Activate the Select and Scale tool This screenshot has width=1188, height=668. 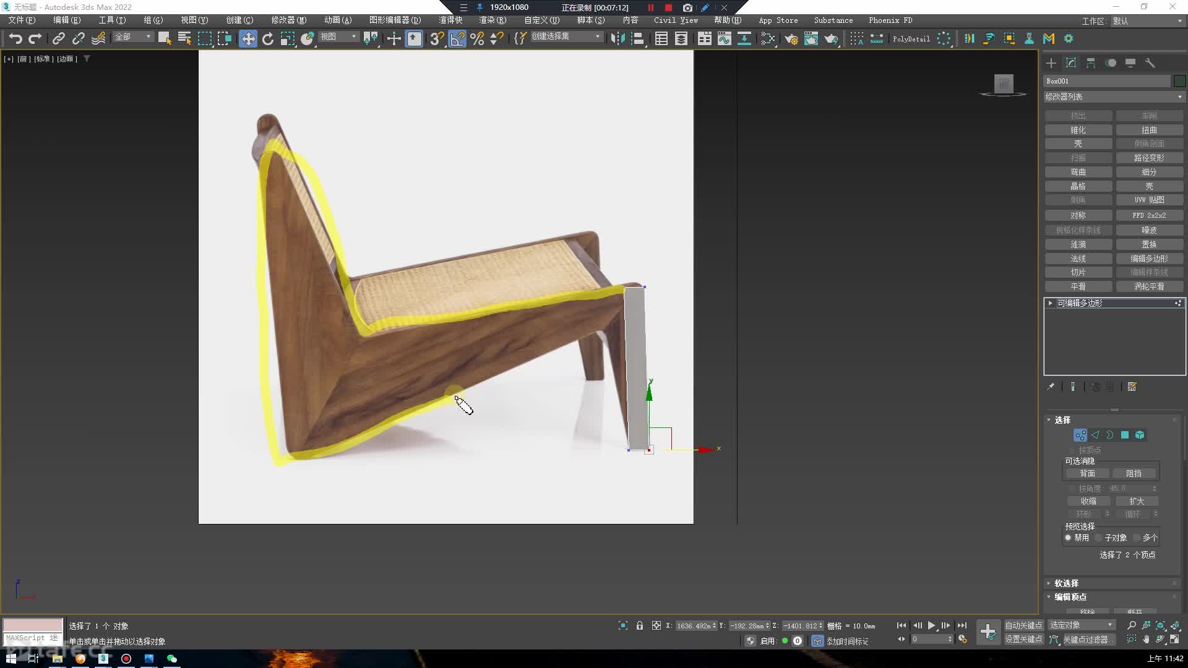(288, 38)
